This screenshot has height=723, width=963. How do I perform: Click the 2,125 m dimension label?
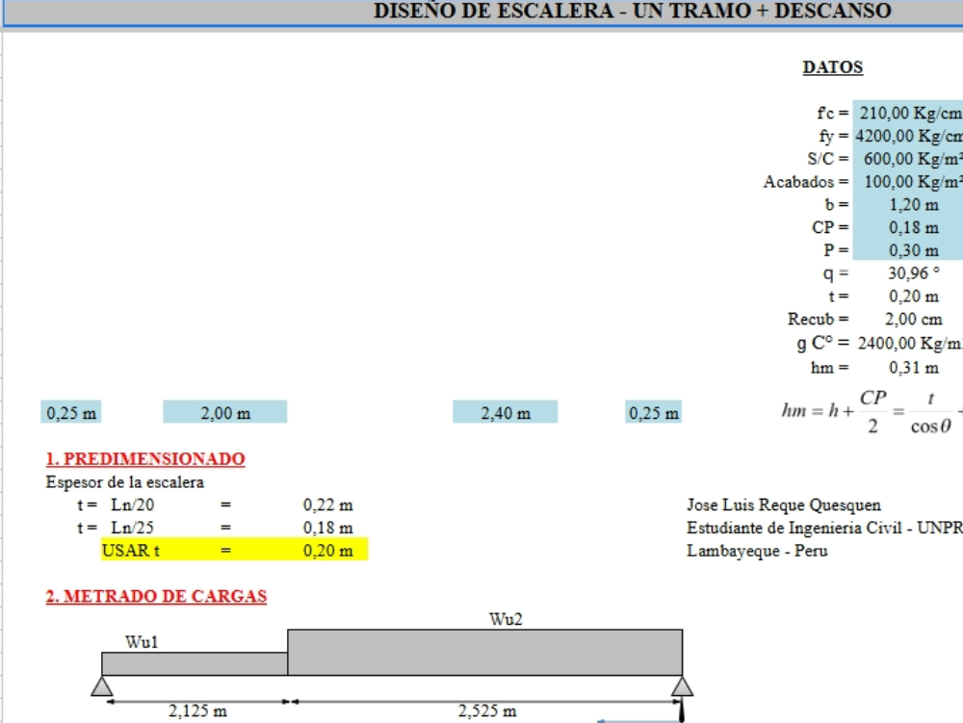[x=197, y=711]
